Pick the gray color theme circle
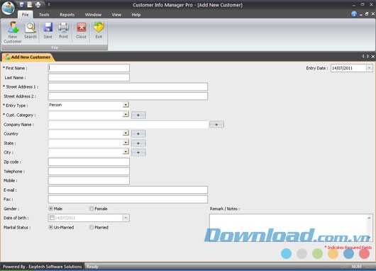This screenshot has width=376, height=271. coord(302,254)
